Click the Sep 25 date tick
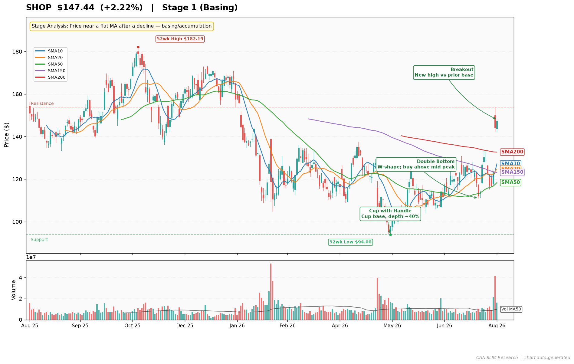Screen dimensions: 574x364 tap(80, 326)
